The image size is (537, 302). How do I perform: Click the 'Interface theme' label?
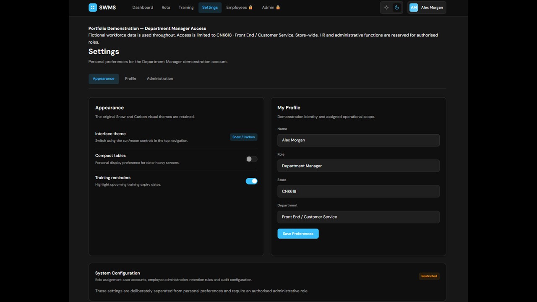pos(110,134)
